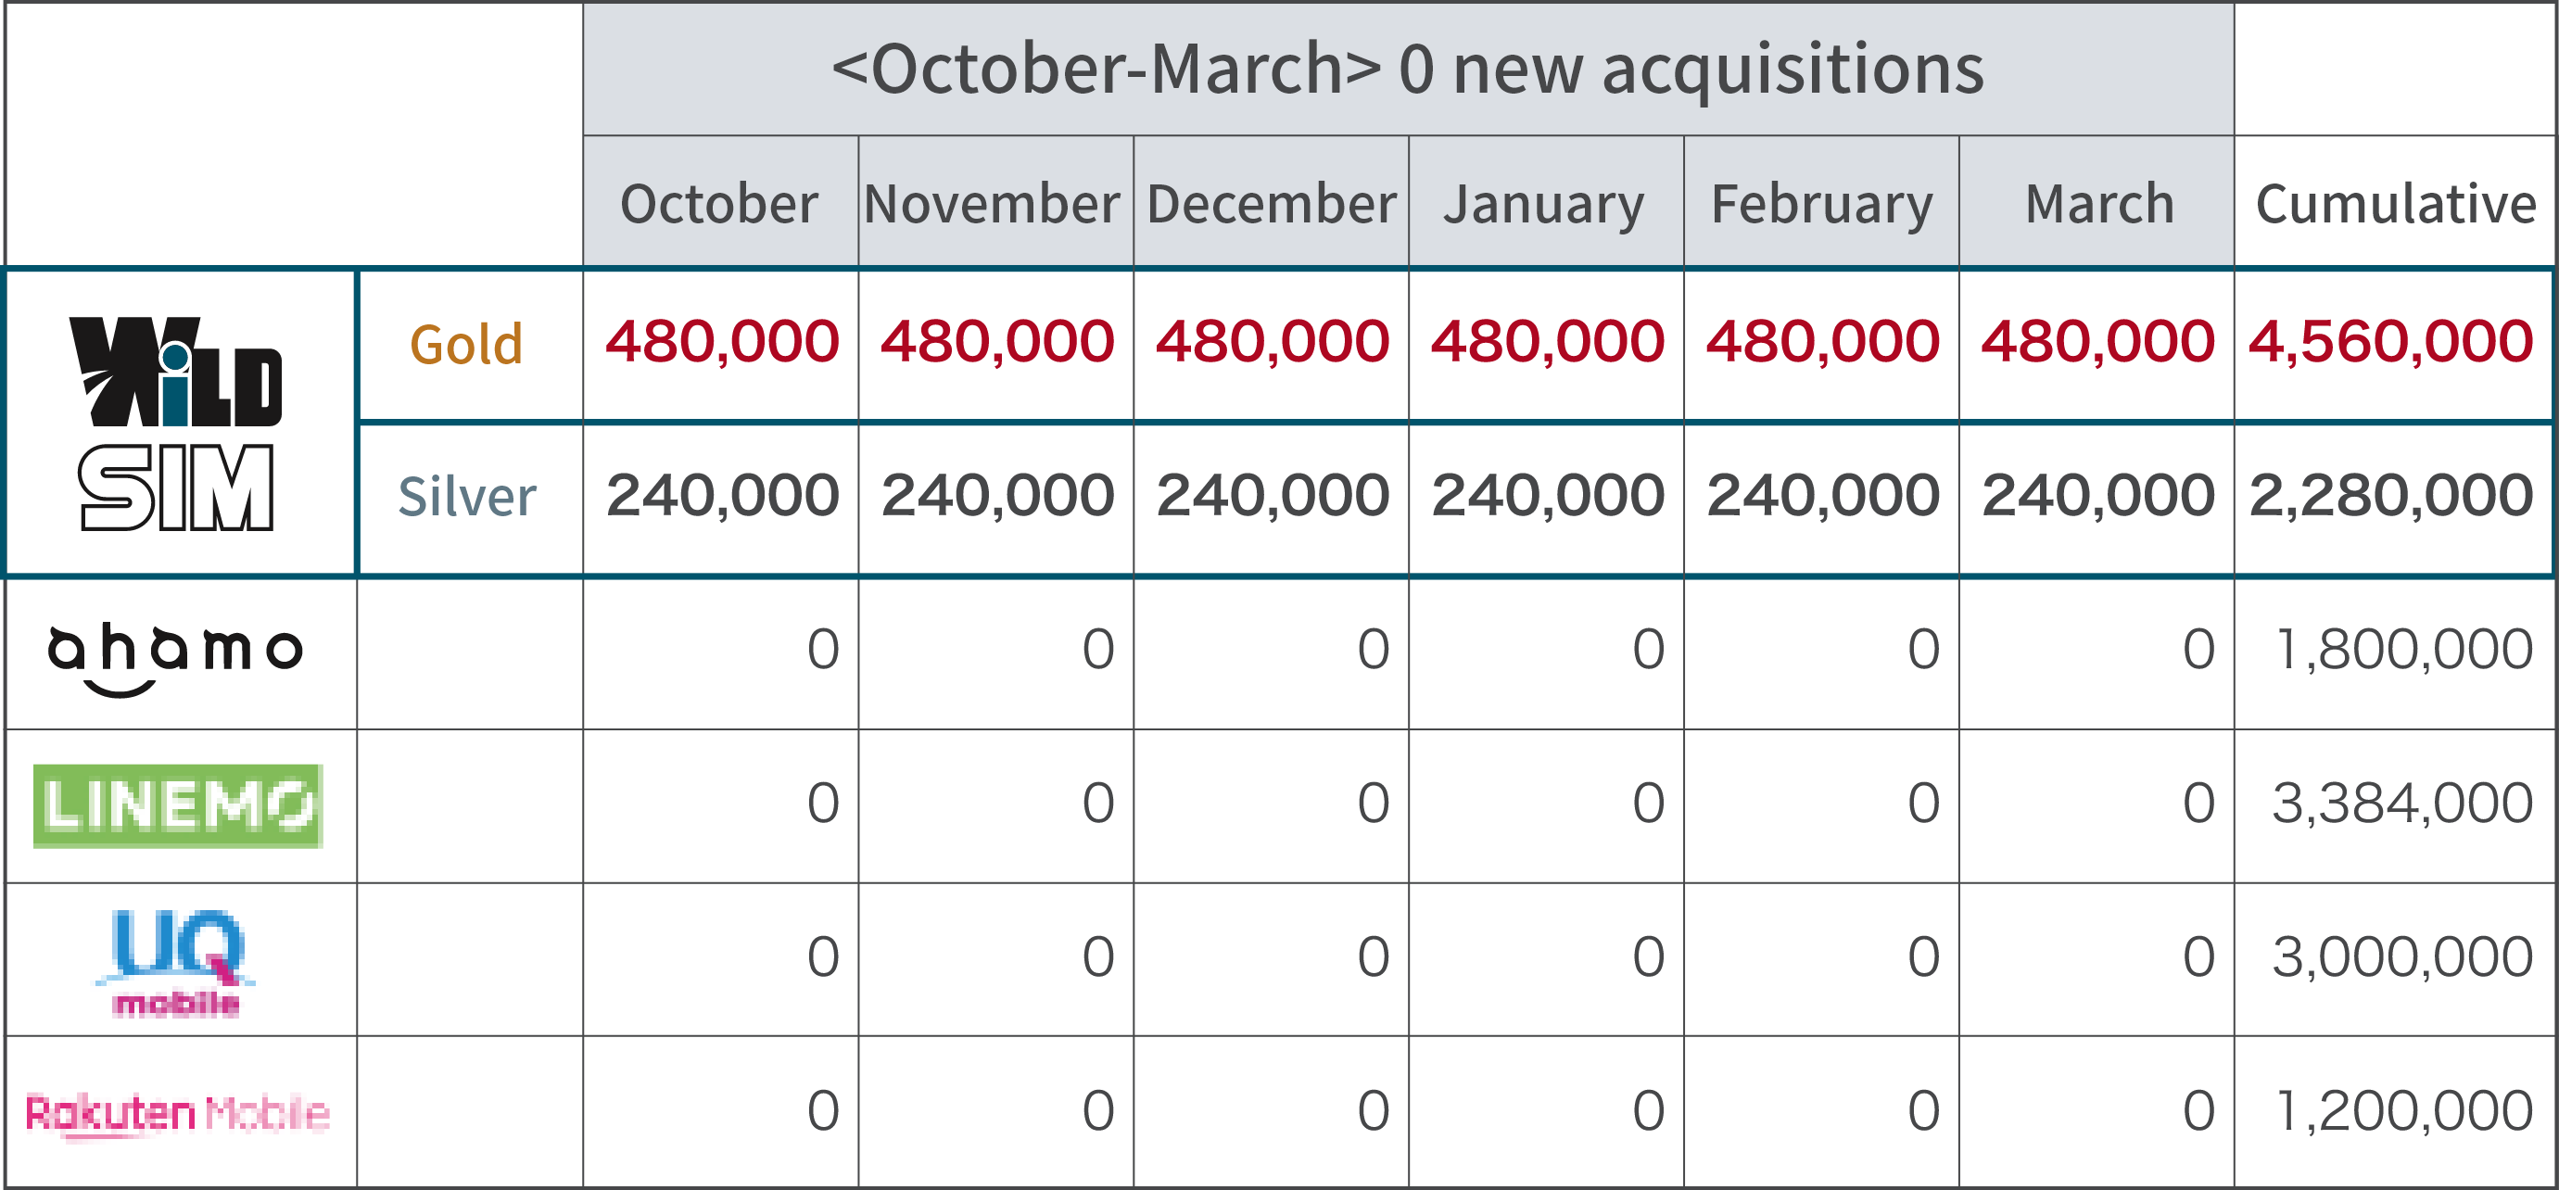Select the Gold plan label

[466, 346]
